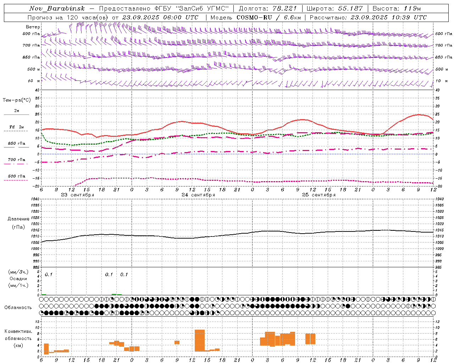Click the computed time Рассчитано: 23.09.2025 10:39 UTC
454x363 pixels.
click(x=368, y=17)
